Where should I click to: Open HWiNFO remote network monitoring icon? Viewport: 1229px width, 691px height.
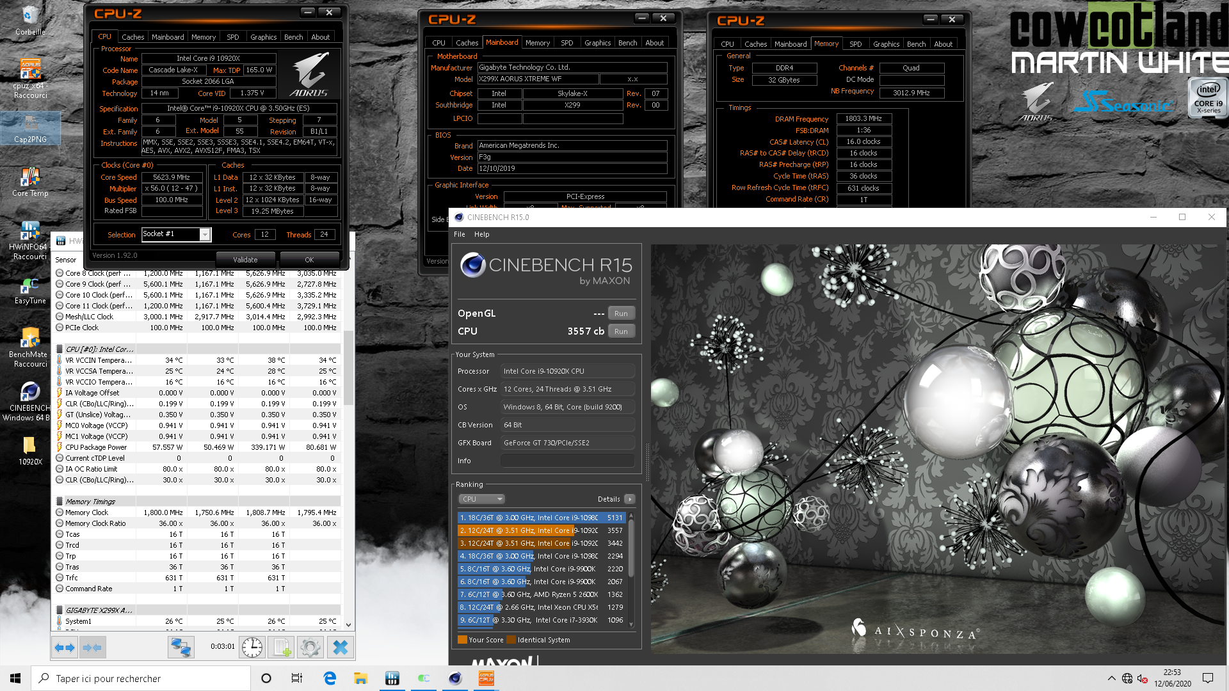pyautogui.click(x=181, y=647)
